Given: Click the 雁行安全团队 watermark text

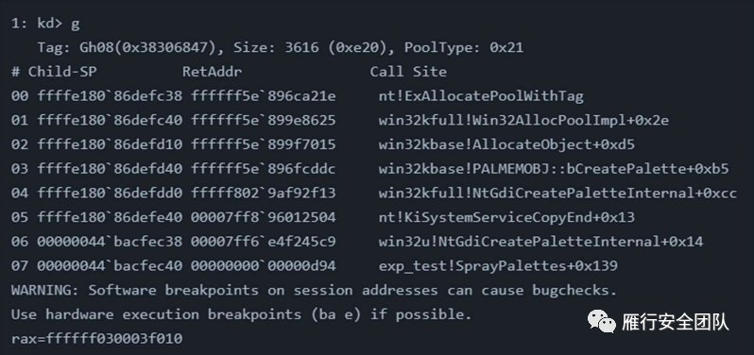Looking at the screenshot, I should coord(675,322).
